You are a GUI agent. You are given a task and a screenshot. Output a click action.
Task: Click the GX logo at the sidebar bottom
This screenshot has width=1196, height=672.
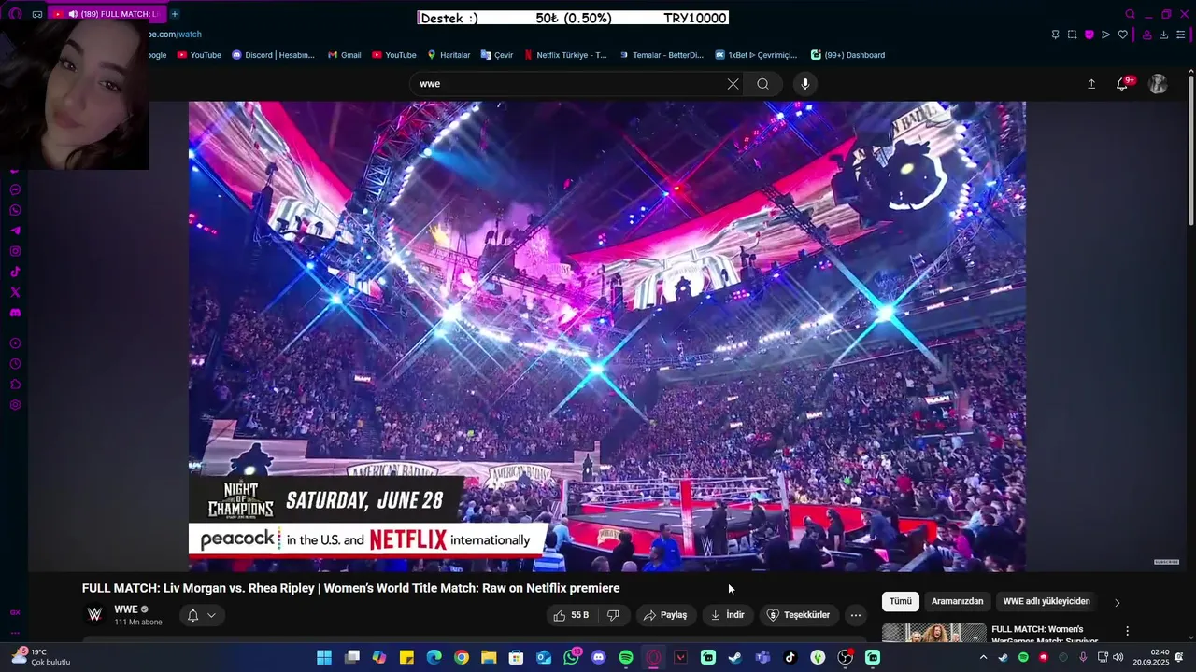click(x=15, y=612)
